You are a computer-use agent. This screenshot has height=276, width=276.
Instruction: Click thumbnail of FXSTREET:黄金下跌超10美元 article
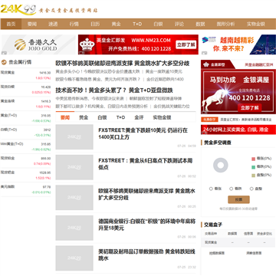pos(74,137)
